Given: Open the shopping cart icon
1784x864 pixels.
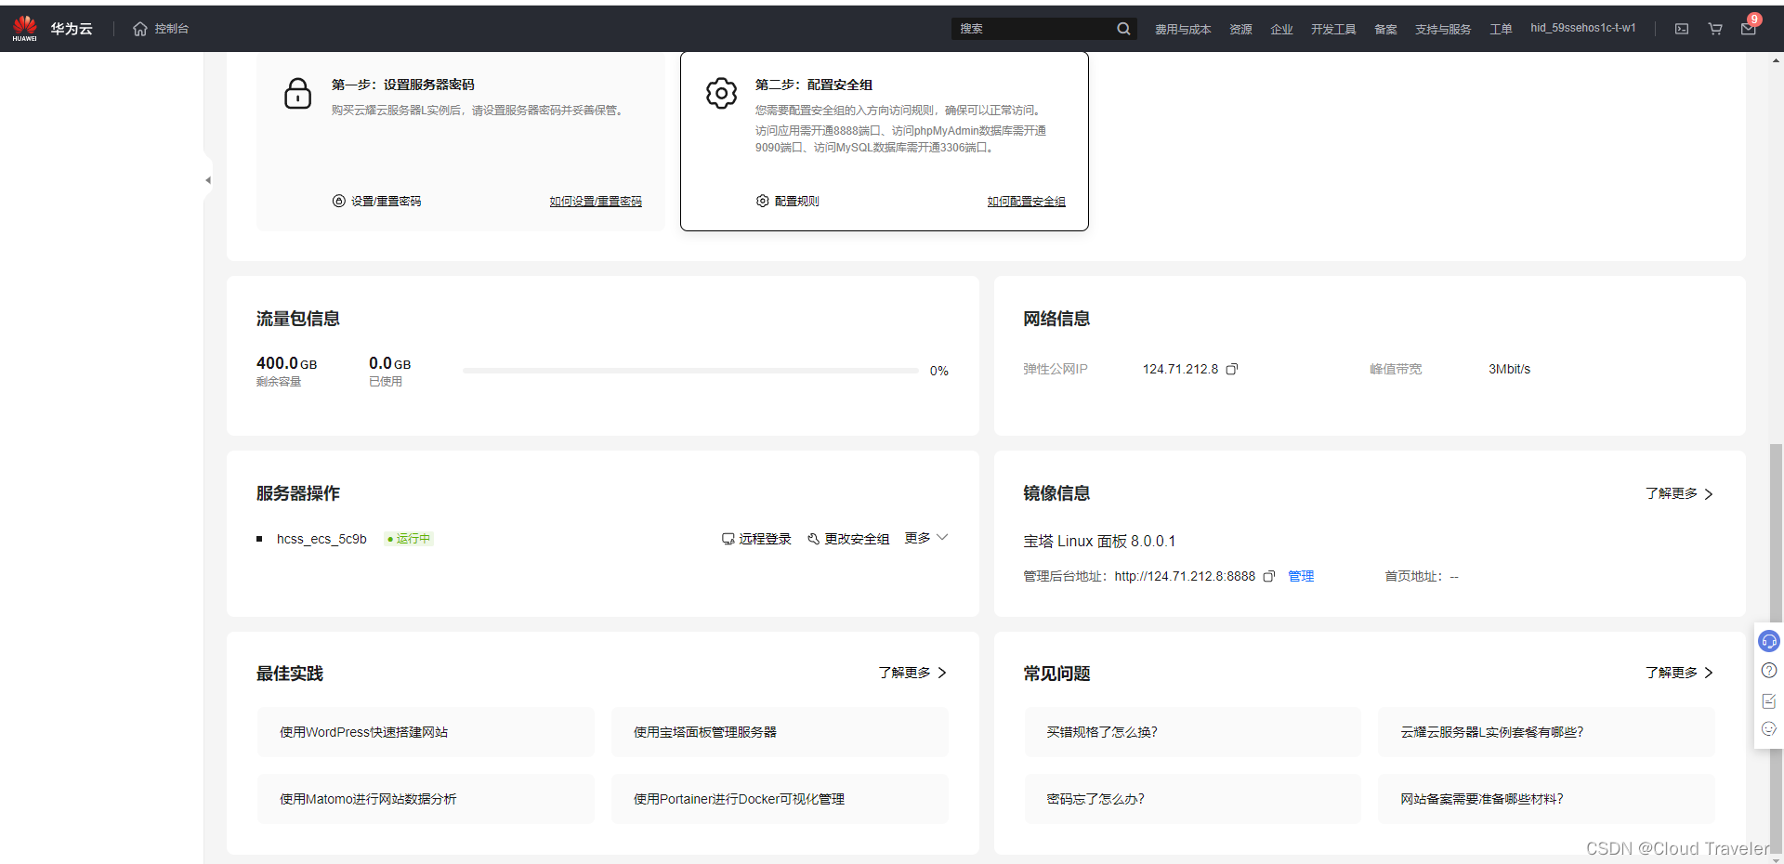Looking at the screenshot, I should tap(1715, 29).
